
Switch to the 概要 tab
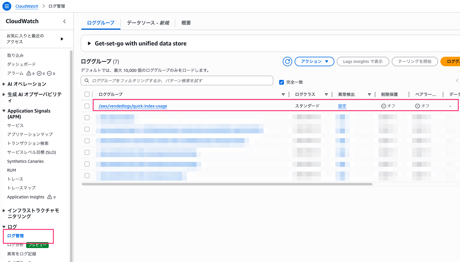[x=186, y=23]
